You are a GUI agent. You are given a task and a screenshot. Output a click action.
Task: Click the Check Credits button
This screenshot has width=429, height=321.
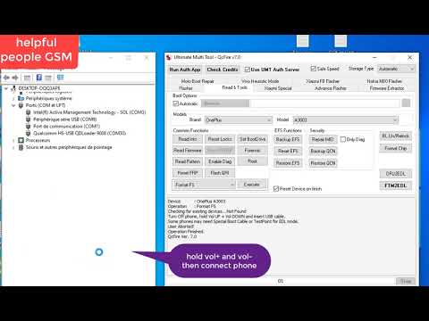click(223, 70)
